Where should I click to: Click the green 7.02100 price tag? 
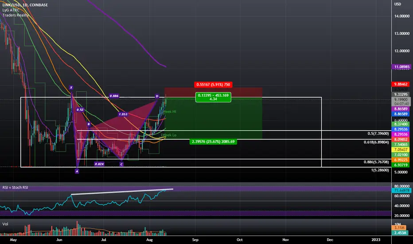(x=401, y=155)
